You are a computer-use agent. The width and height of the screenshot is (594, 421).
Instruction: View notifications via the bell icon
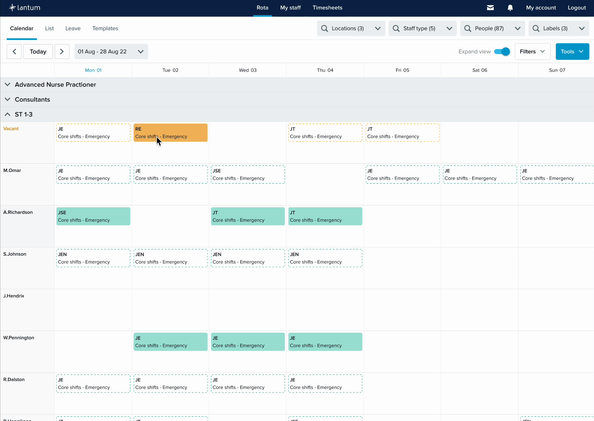click(510, 8)
